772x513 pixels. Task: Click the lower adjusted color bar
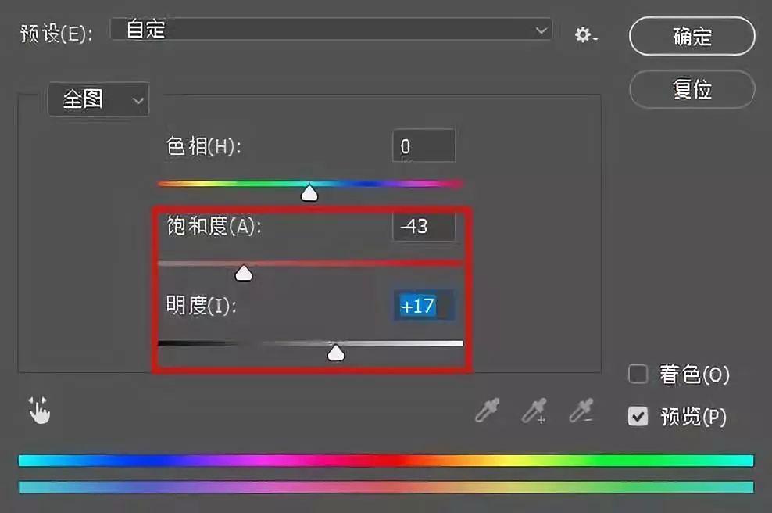coord(386,487)
